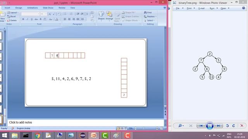Toggle Bold formatting in Font group
This screenshot has width=248, height=139.
point(23,19)
